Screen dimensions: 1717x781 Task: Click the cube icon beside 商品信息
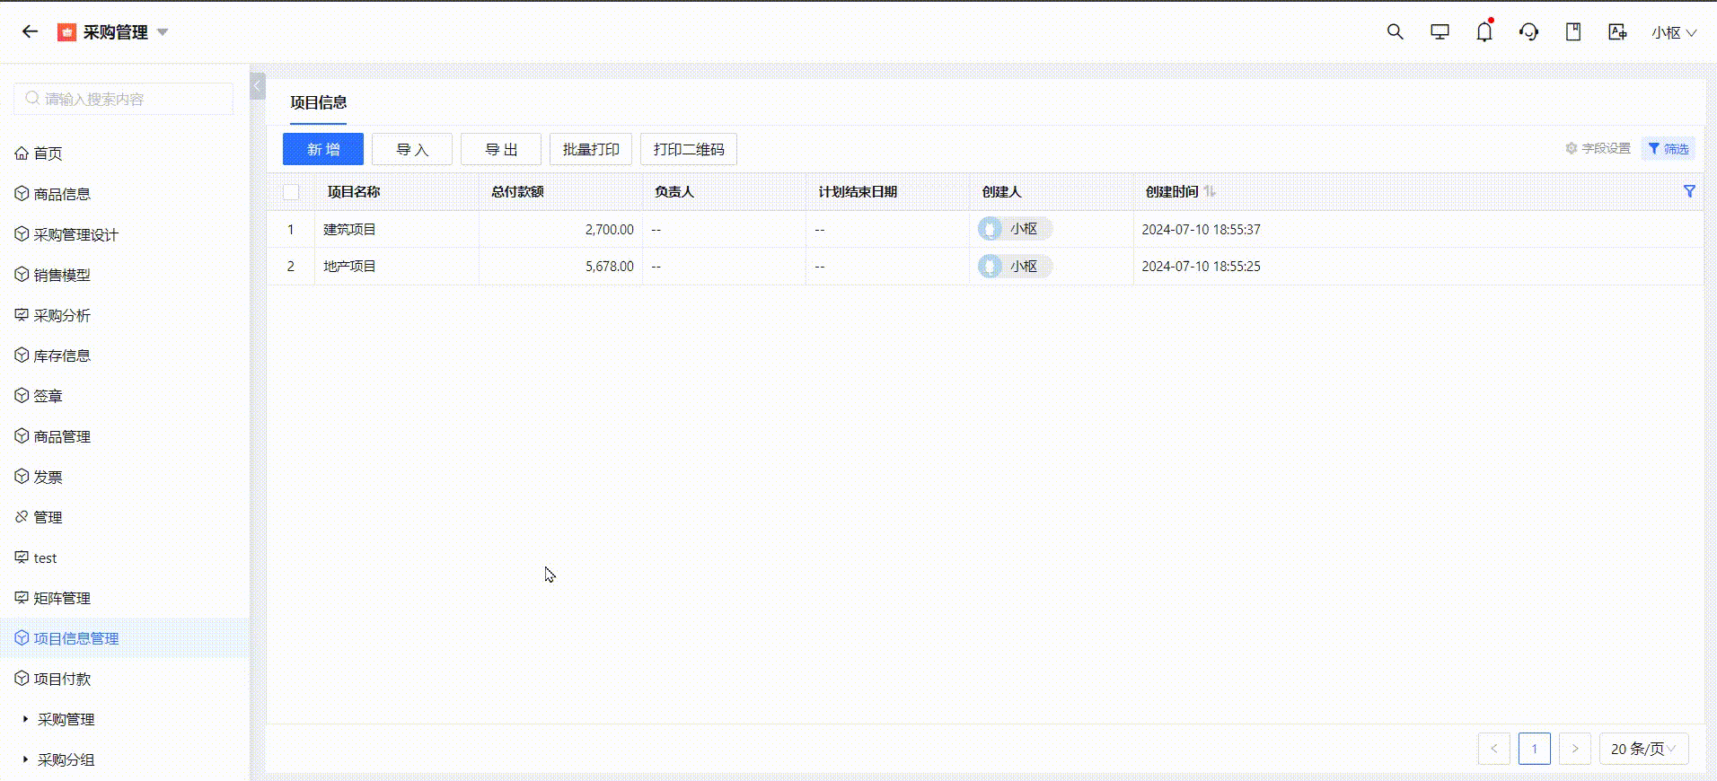[22, 193]
